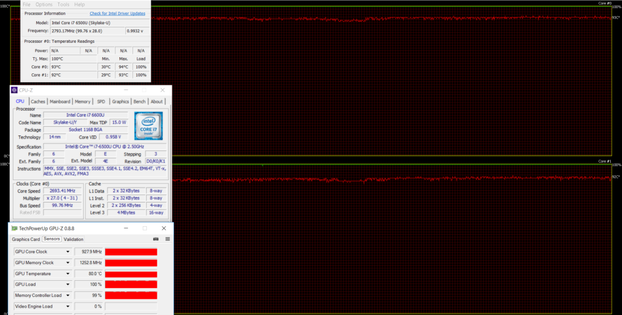Open the GPU Temperature sensor dropdown
The height and width of the screenshot is (315, 622).
[x=68, y=274]
